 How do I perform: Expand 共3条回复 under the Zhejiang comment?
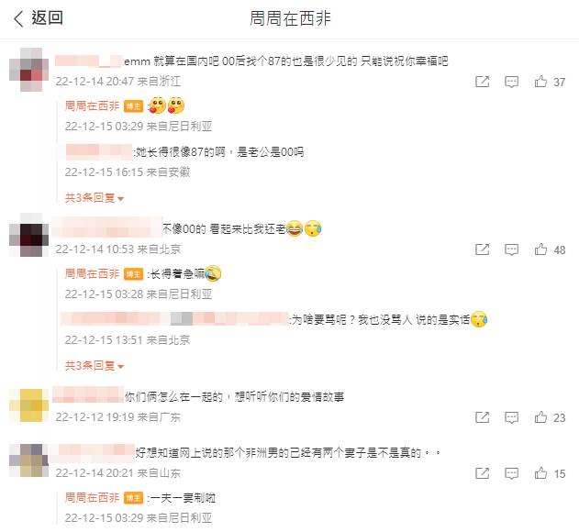coord(95,198)
